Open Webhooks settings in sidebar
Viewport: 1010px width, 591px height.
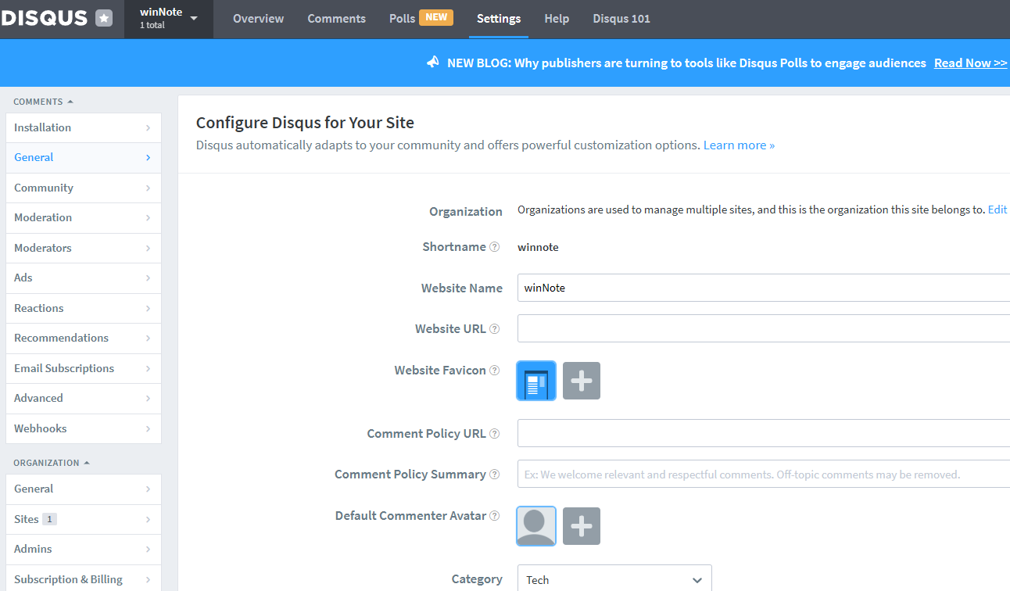pos(84,428)
